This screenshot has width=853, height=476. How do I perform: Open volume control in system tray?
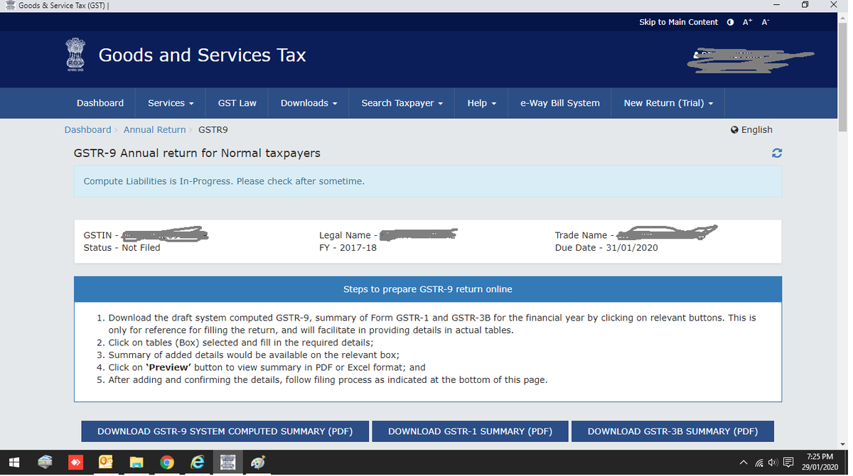(773, 463)
